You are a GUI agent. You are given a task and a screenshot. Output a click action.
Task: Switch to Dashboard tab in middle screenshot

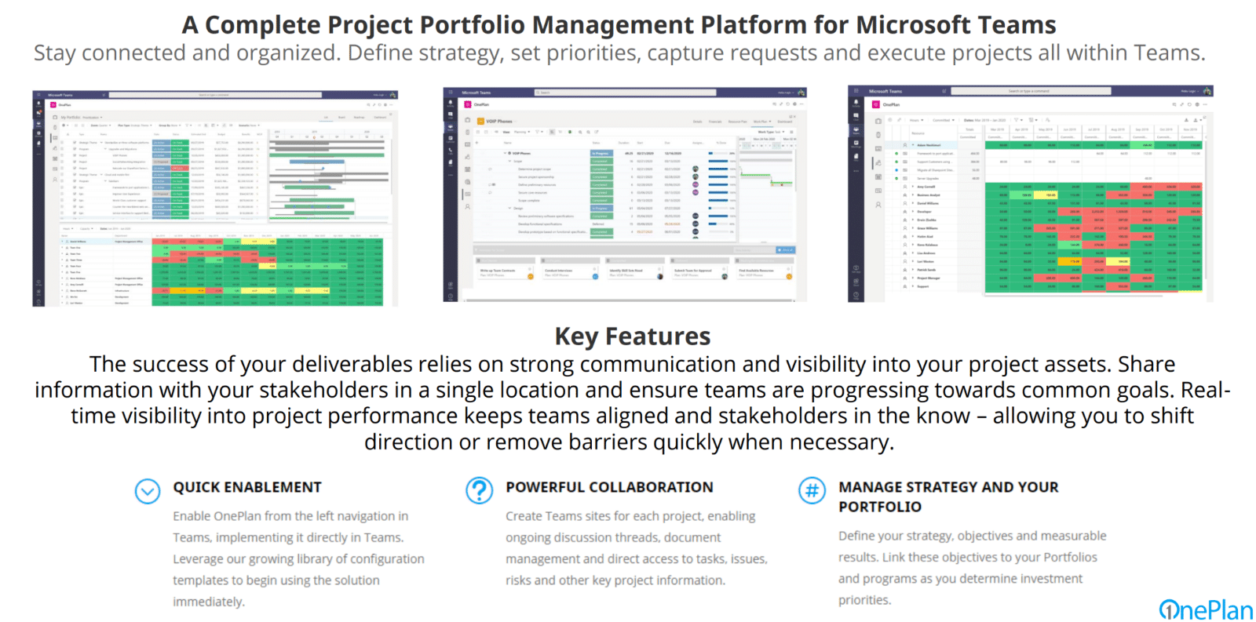pos(785,122)
